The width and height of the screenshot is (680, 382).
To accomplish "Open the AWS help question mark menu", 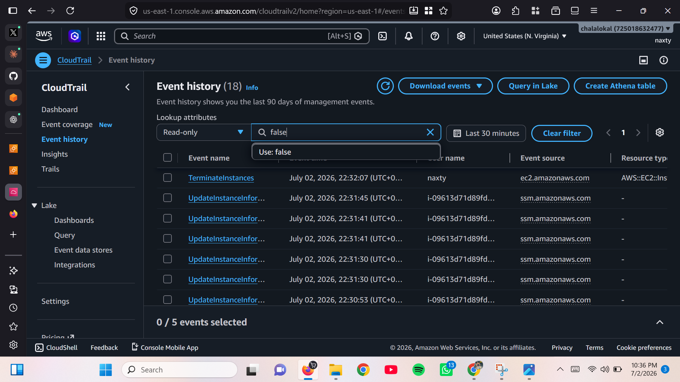I will pos(435,36).
